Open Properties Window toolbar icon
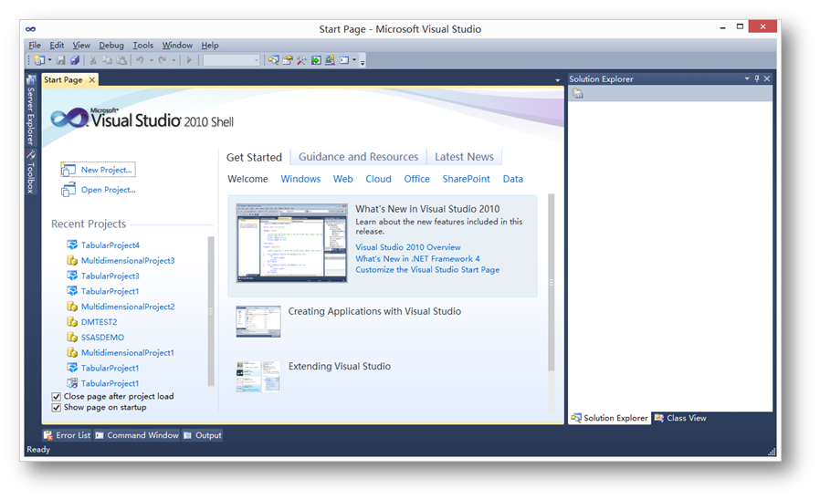Image resolution: width=820 pixels, height=500 pixels. coord(288,60)
